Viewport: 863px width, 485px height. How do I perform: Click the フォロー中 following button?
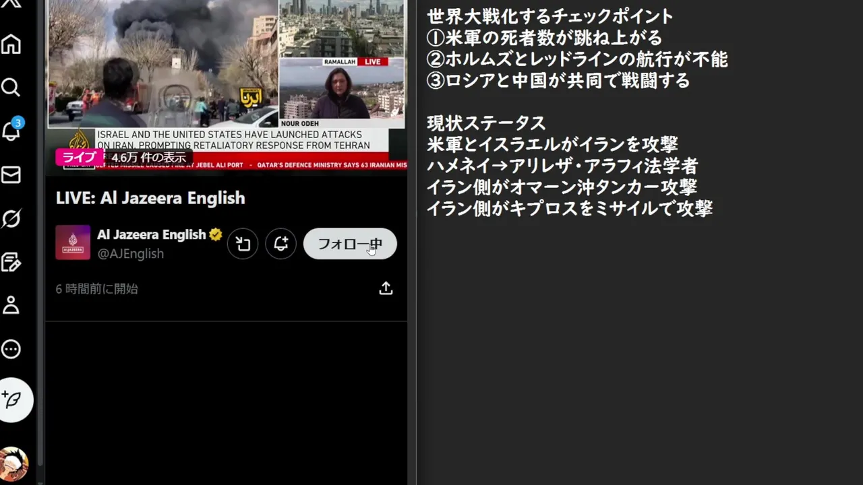pyautogui.click(x=350, y=244)
